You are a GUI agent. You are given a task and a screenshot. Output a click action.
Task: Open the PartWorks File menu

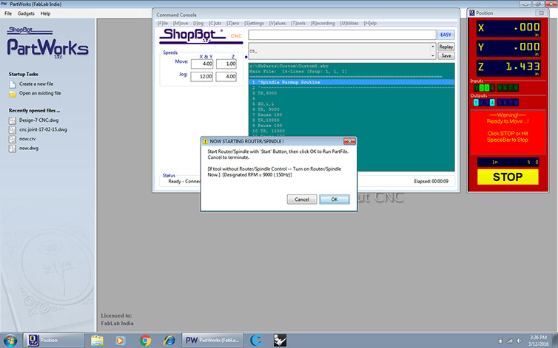point(8,13)
